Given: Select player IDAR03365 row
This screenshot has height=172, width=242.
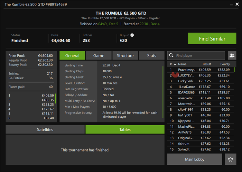Looking at the screenshot, I should coord(200,92).
